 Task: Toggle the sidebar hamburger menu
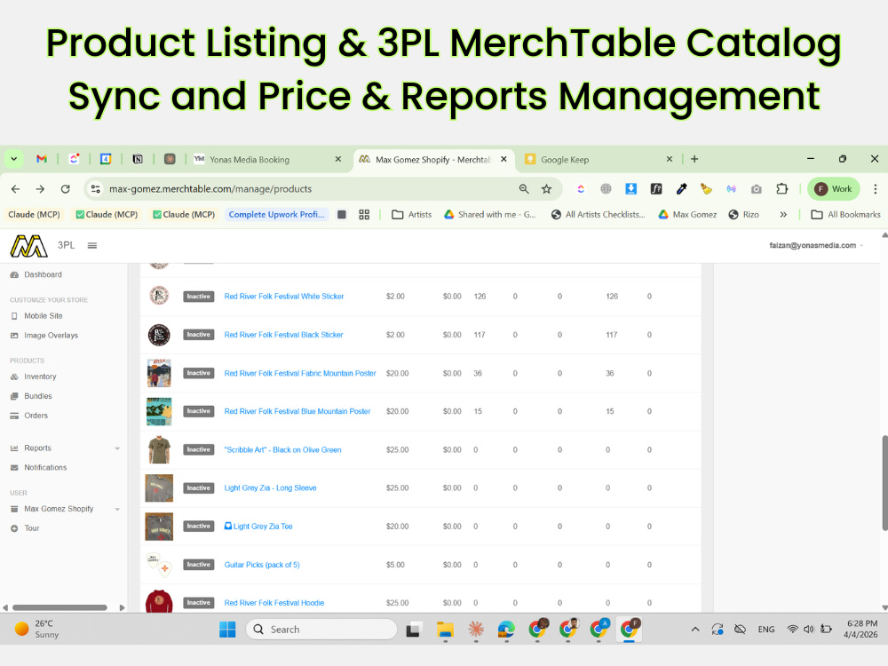tap(92, 246)
